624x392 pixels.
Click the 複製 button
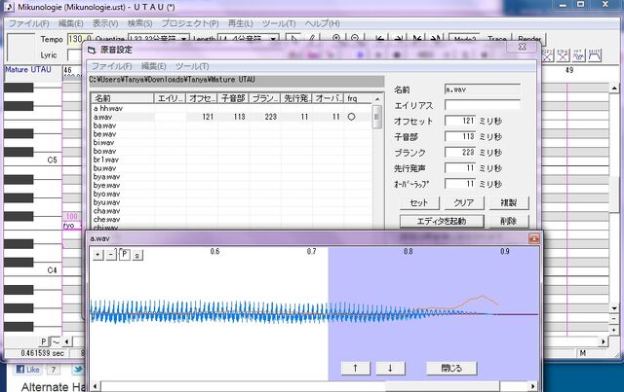[509, 203]
